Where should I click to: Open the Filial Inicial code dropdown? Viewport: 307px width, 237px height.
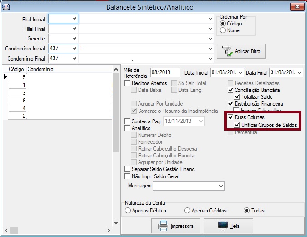point(74,19)
